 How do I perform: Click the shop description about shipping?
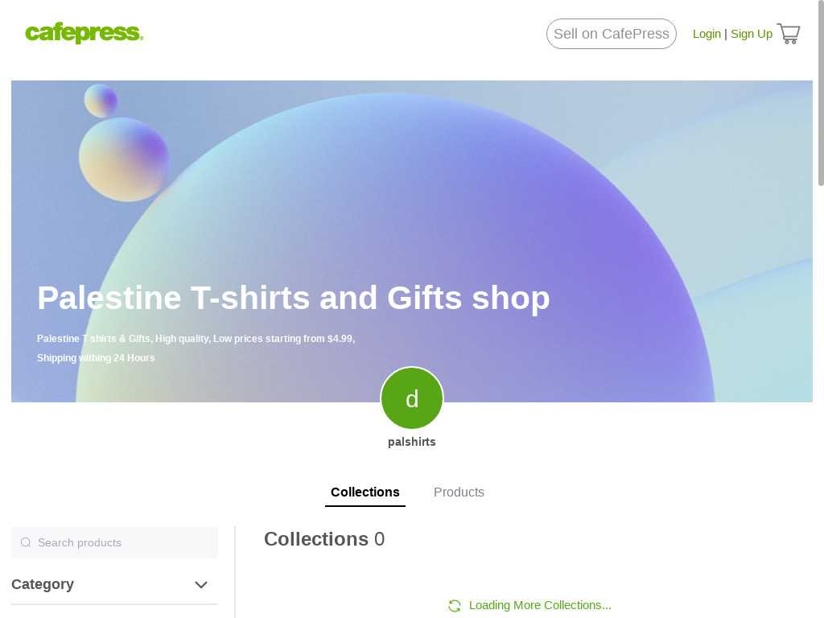(196, 348)
